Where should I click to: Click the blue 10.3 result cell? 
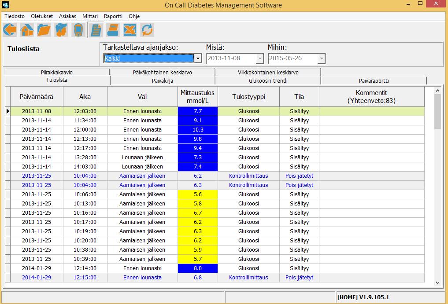[x=198, y=130]
